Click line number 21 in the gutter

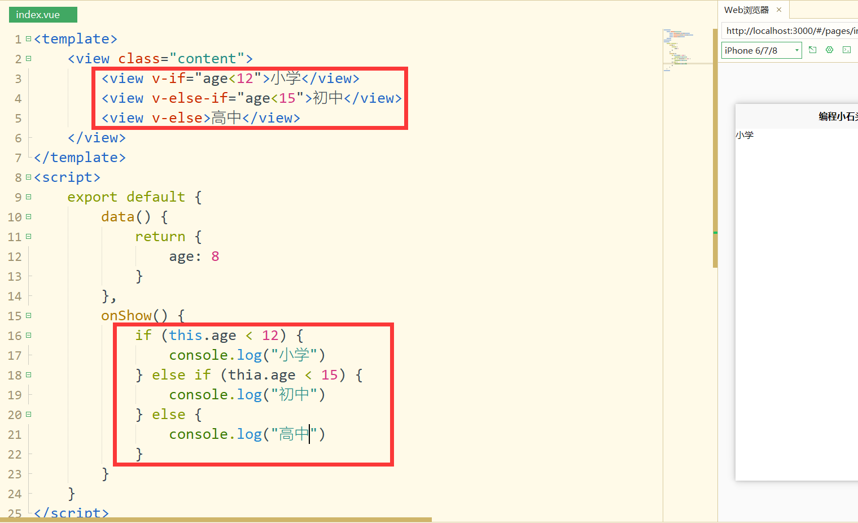click(x=15, y=435)
